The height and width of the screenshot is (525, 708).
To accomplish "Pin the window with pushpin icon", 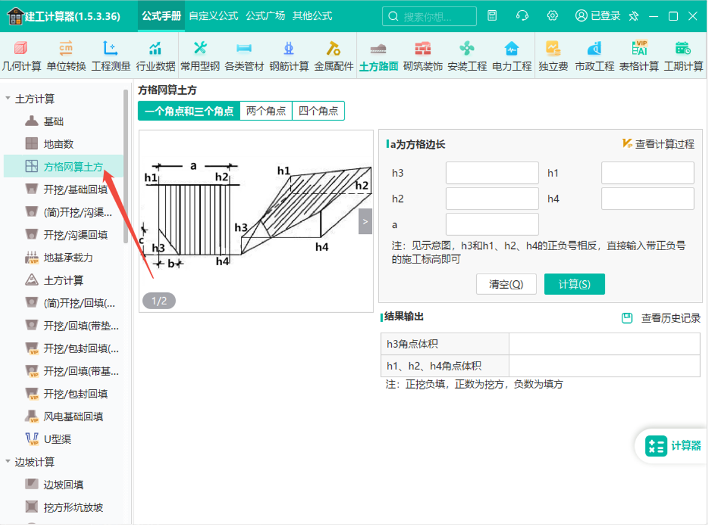I will tap(634, 16).
